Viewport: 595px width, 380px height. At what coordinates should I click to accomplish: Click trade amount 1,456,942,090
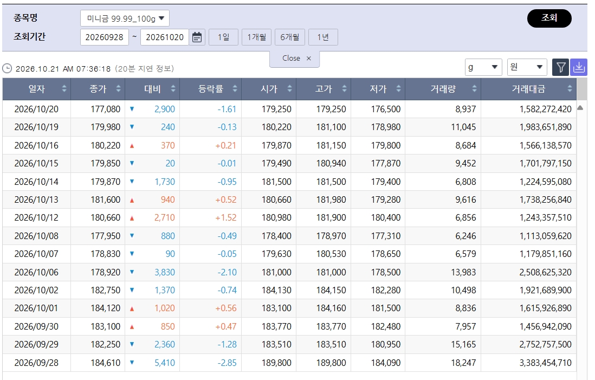(545, 326)
